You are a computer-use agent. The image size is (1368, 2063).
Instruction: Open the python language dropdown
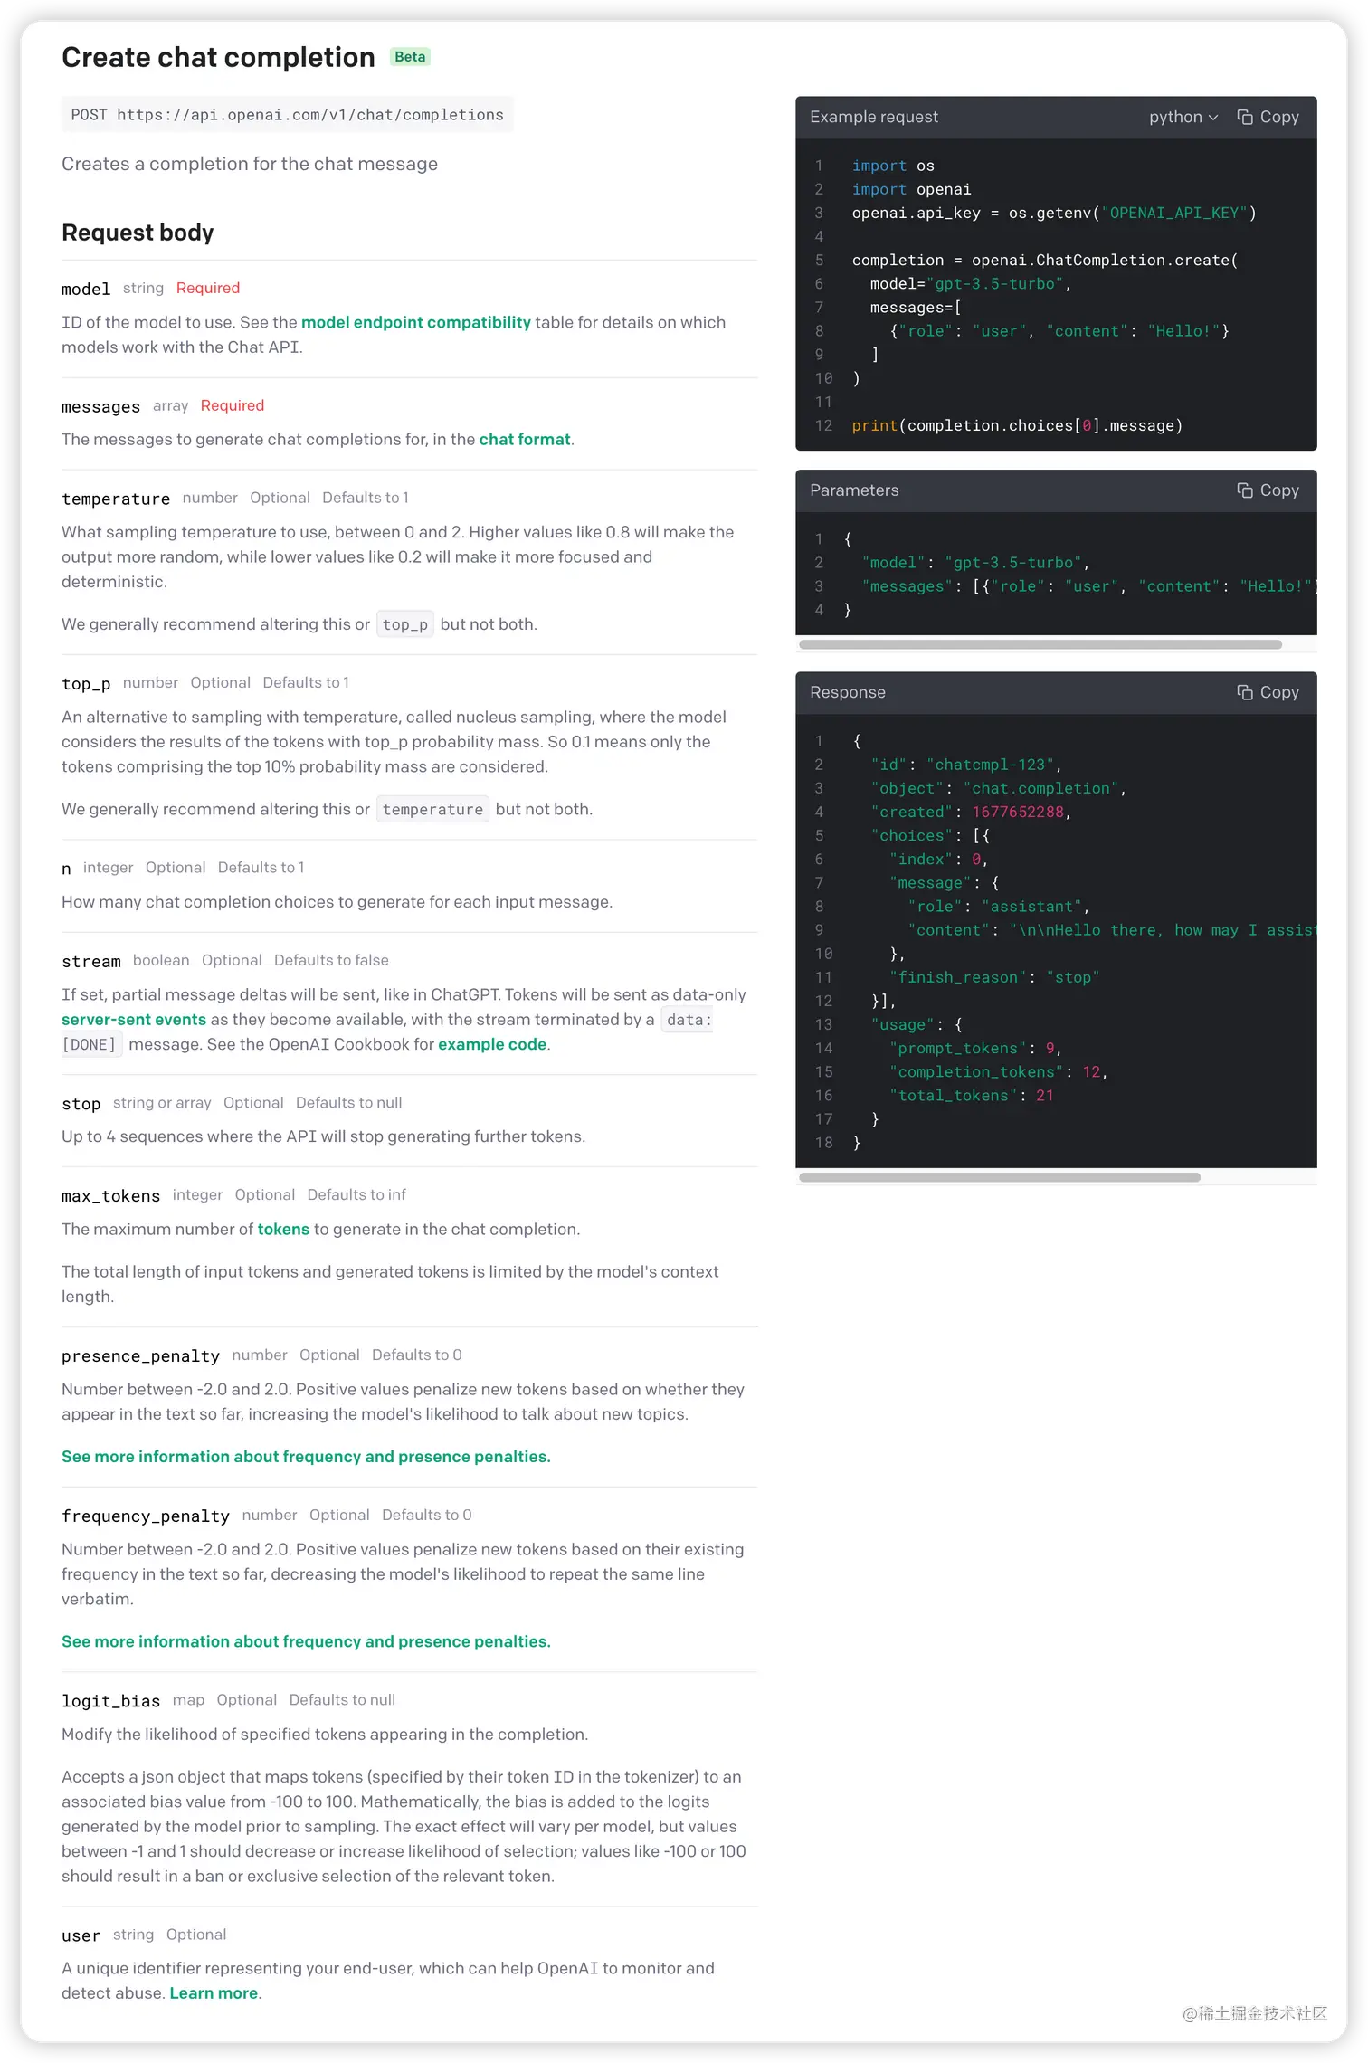tap(1183, 117)
